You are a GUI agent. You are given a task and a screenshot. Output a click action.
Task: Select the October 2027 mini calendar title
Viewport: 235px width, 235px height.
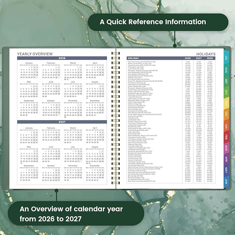click(51, 166)
